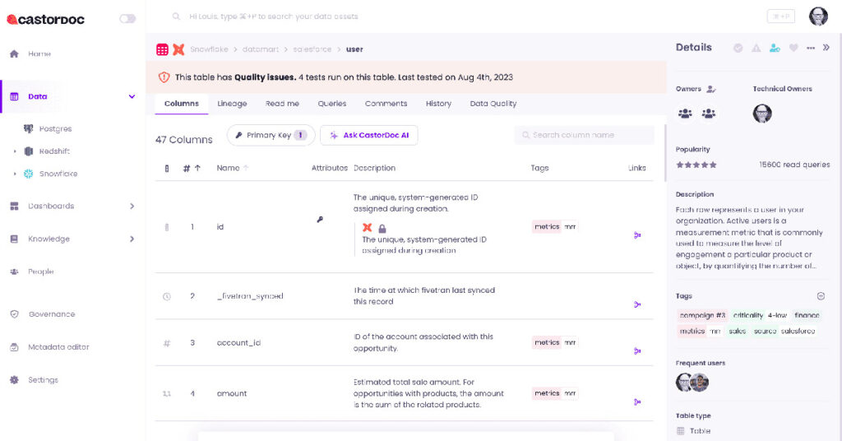This screenshot has width=842, height=441.
Task: Open lineage link icon for the id column
Action: [637, 235]
